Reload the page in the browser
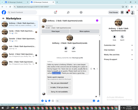138x110 pixels. [x=10, y=7]
